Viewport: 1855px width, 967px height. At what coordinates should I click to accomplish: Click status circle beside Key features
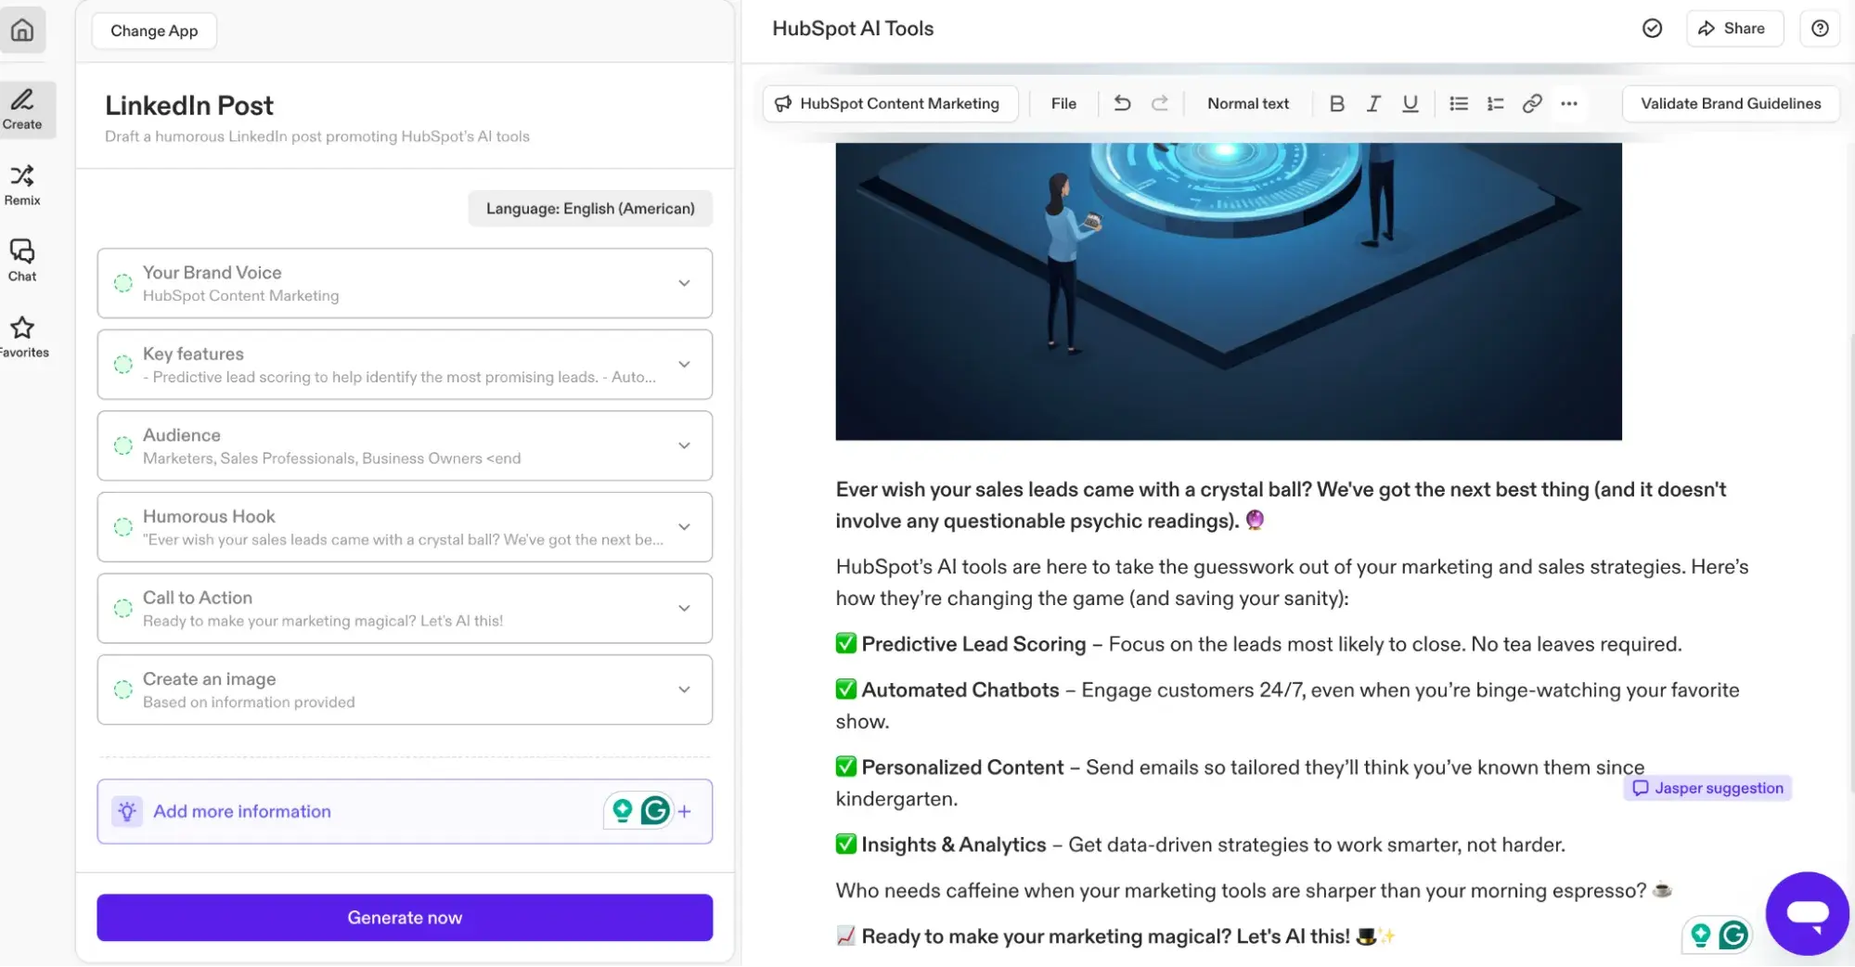pyautogui.click(x=123, y=365)
